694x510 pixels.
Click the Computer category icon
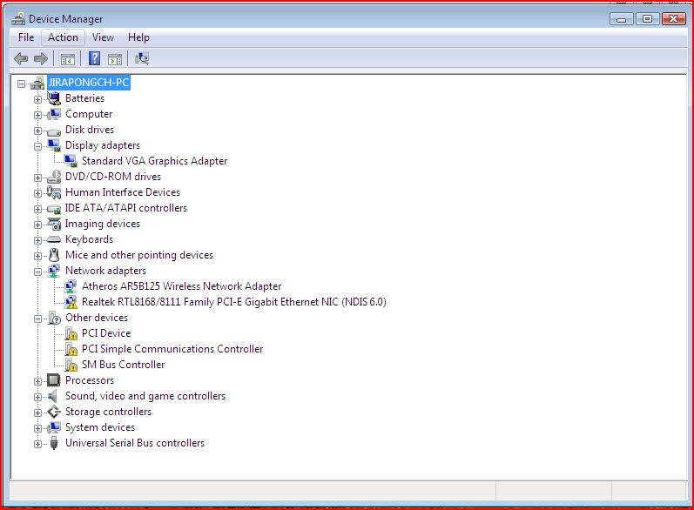pyautogui.click(x=54, y=114)
